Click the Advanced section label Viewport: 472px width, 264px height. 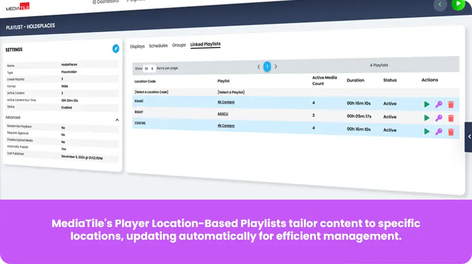coord(13,117)
